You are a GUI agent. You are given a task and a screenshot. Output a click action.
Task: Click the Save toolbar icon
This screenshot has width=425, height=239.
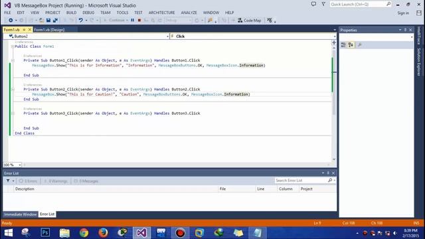point(48,21)
